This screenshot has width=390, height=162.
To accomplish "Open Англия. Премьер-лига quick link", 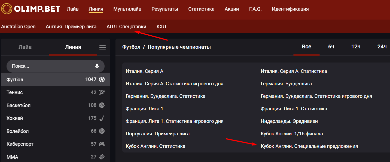I will click(71, 27).
